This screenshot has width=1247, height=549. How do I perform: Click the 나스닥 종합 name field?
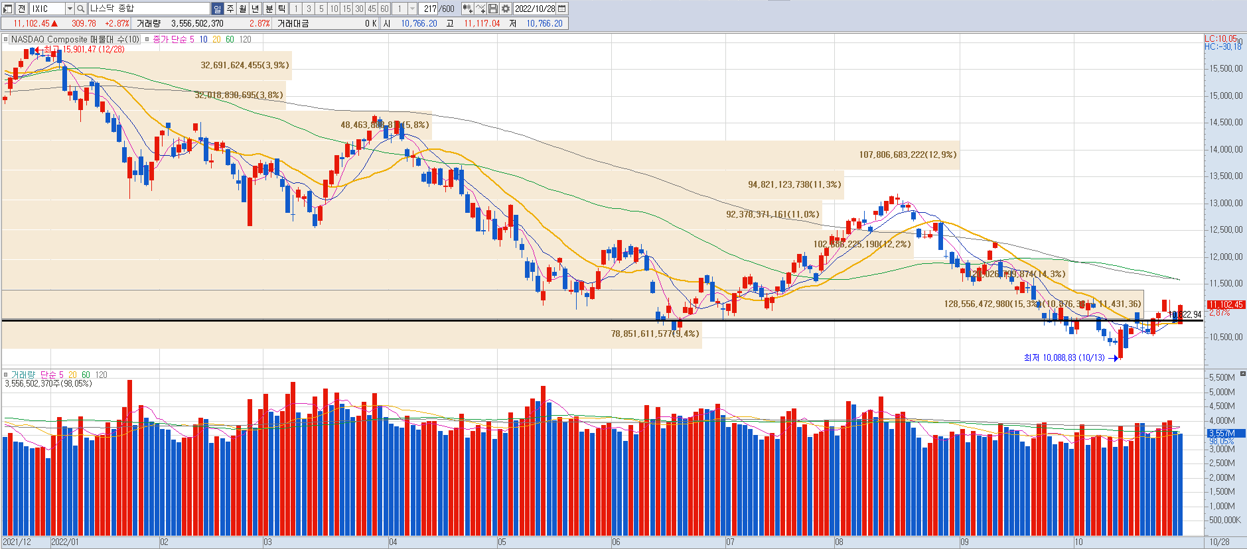[149, 9]
